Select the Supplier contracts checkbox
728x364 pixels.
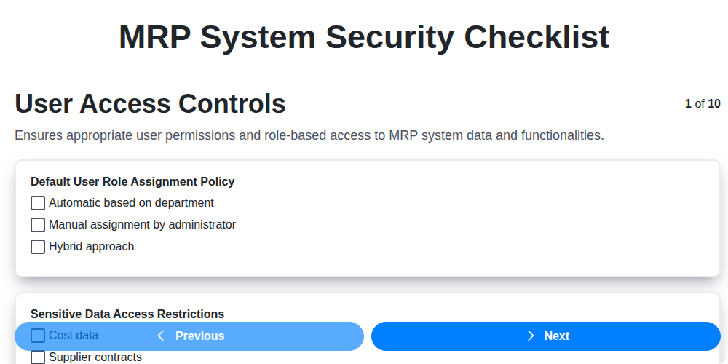point(38,357)
